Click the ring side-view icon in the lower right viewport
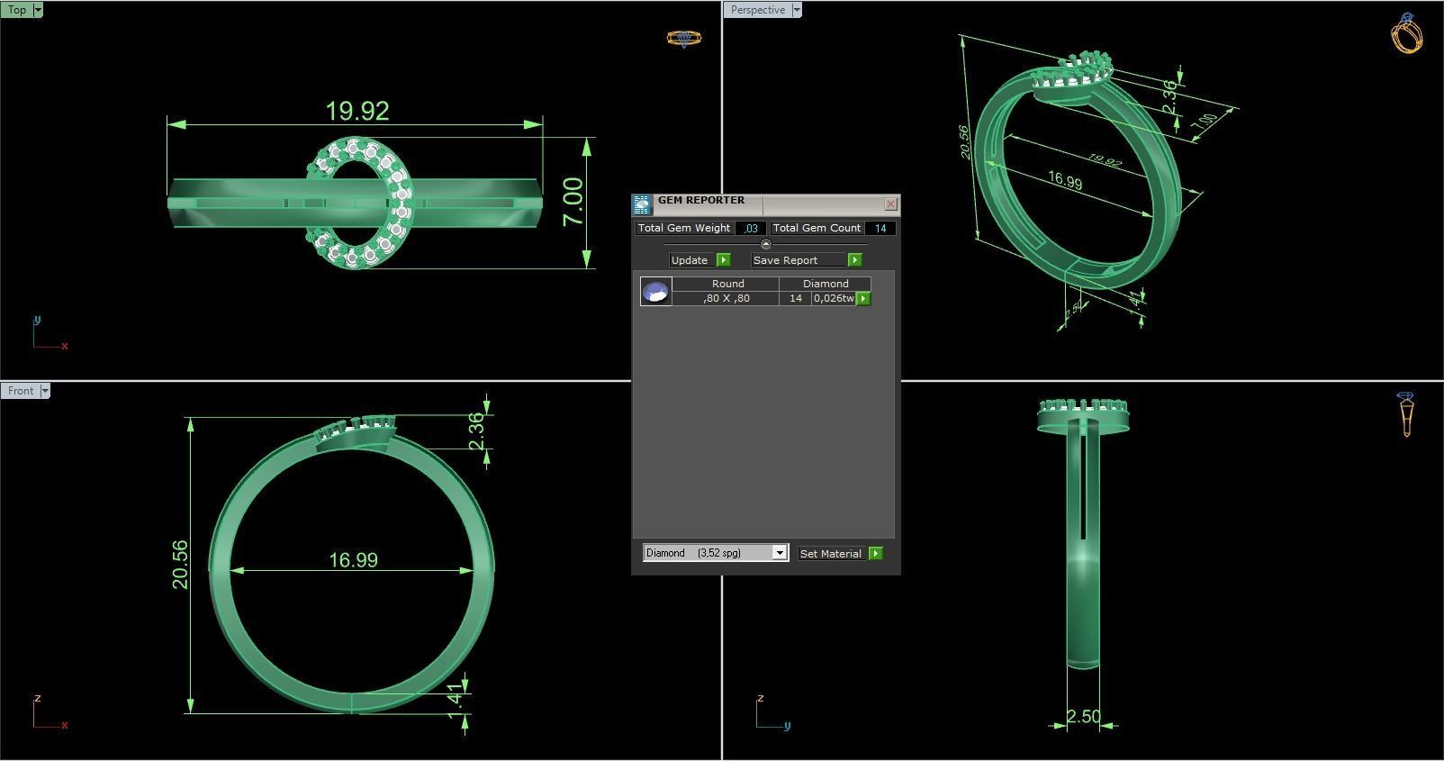 (x=1406, y=414)
